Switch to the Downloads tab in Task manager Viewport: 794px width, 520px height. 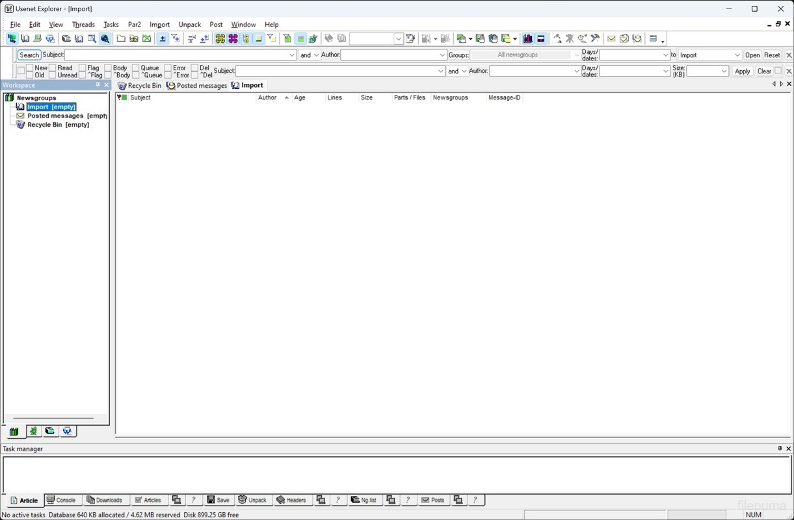click(x=105, y=500)
